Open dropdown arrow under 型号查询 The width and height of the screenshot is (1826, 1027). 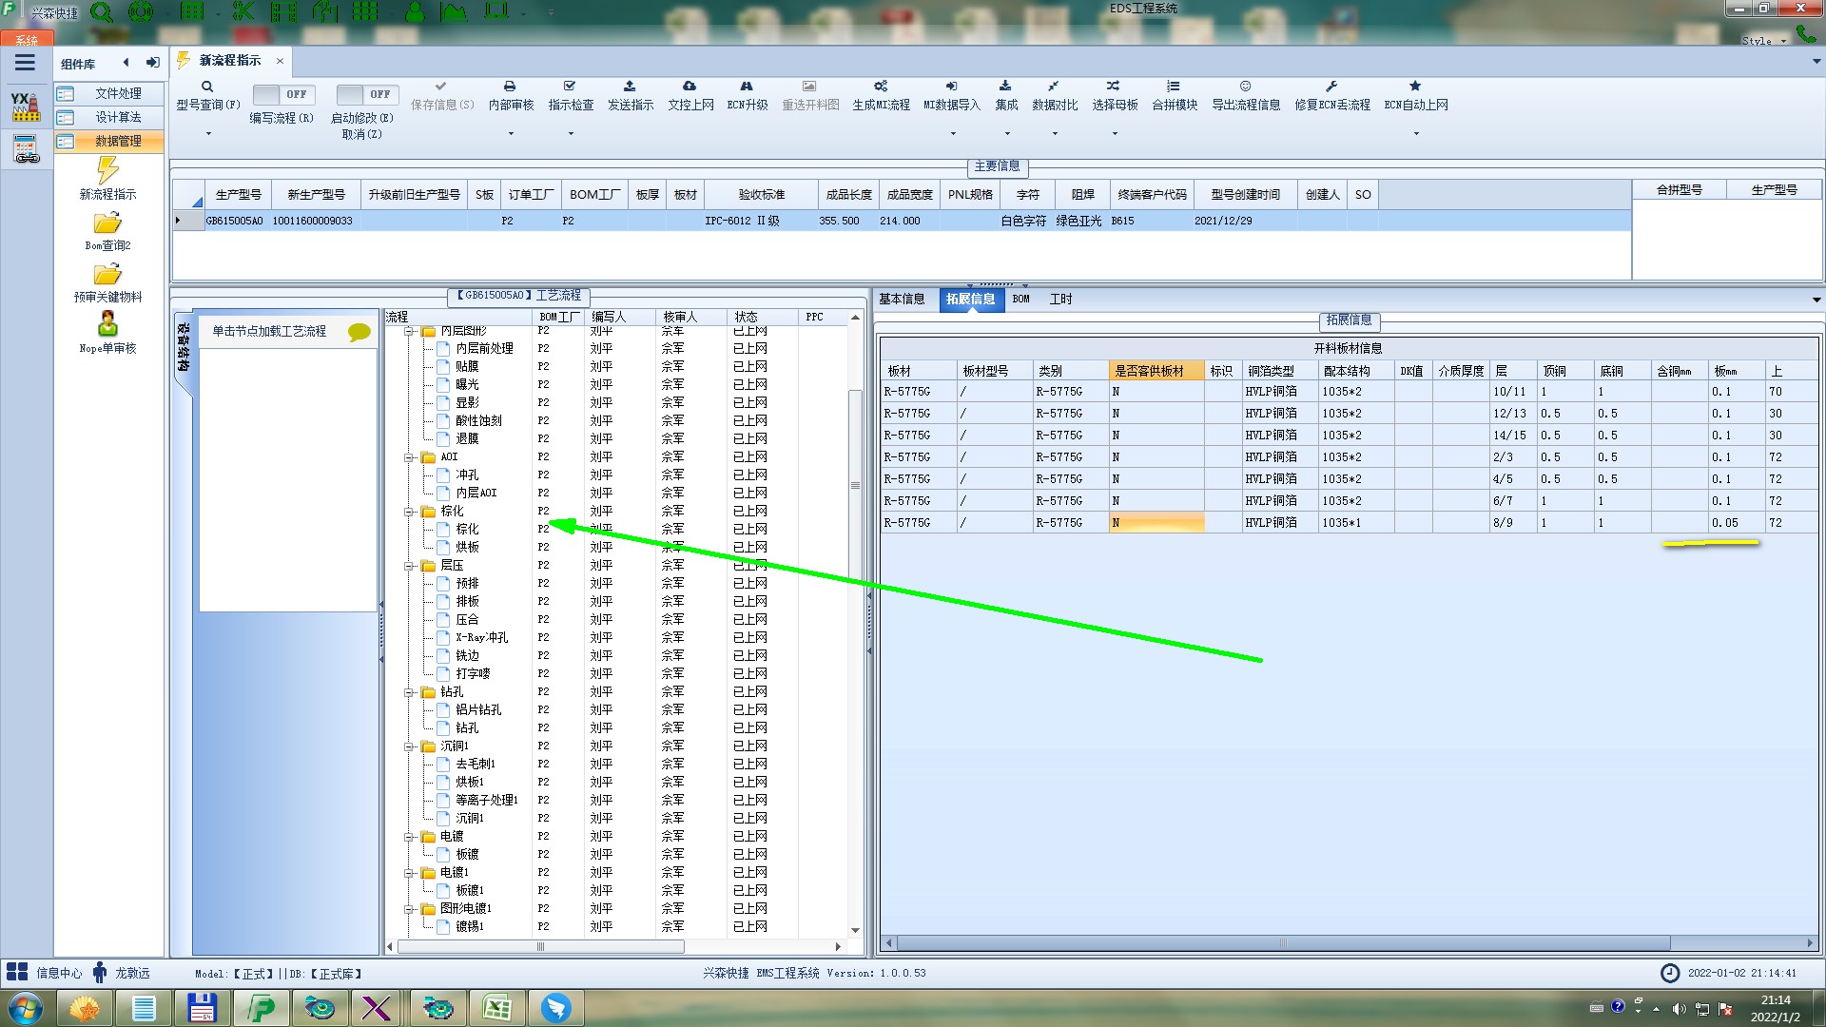pyautogui.click(x=208, y=134)
